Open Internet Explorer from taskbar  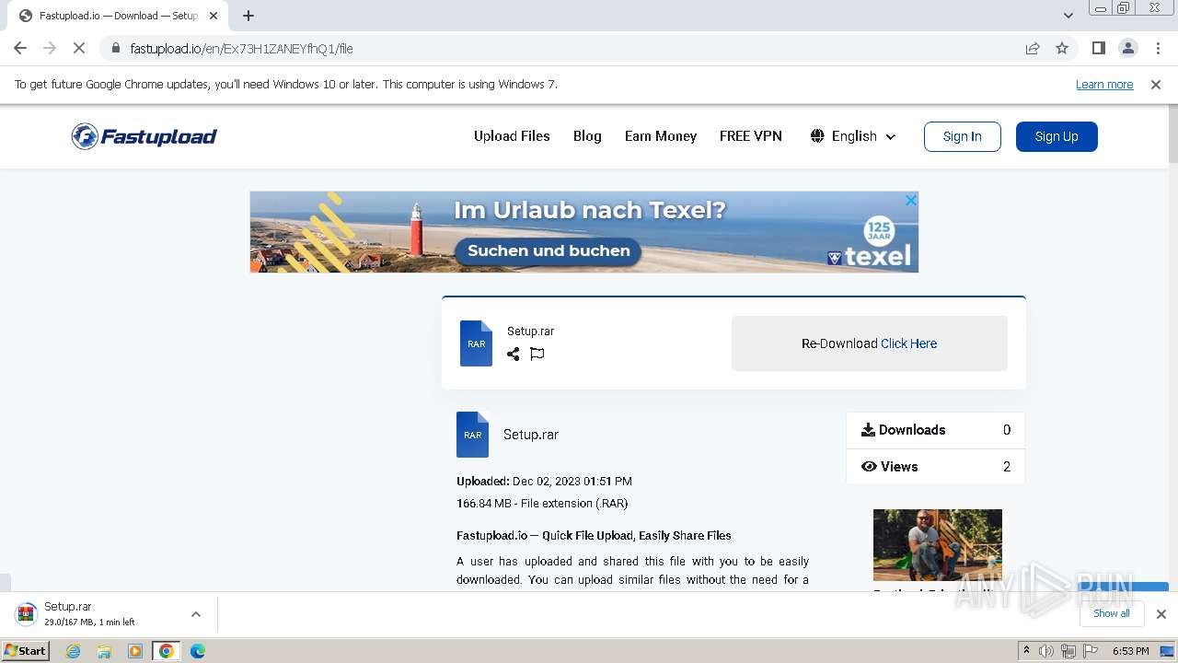point(73,651)
